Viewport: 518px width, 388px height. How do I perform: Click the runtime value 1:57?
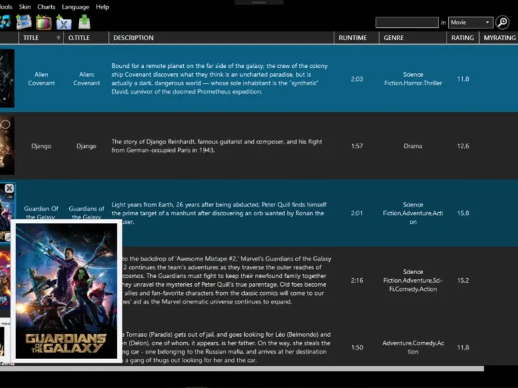(357, 146)
